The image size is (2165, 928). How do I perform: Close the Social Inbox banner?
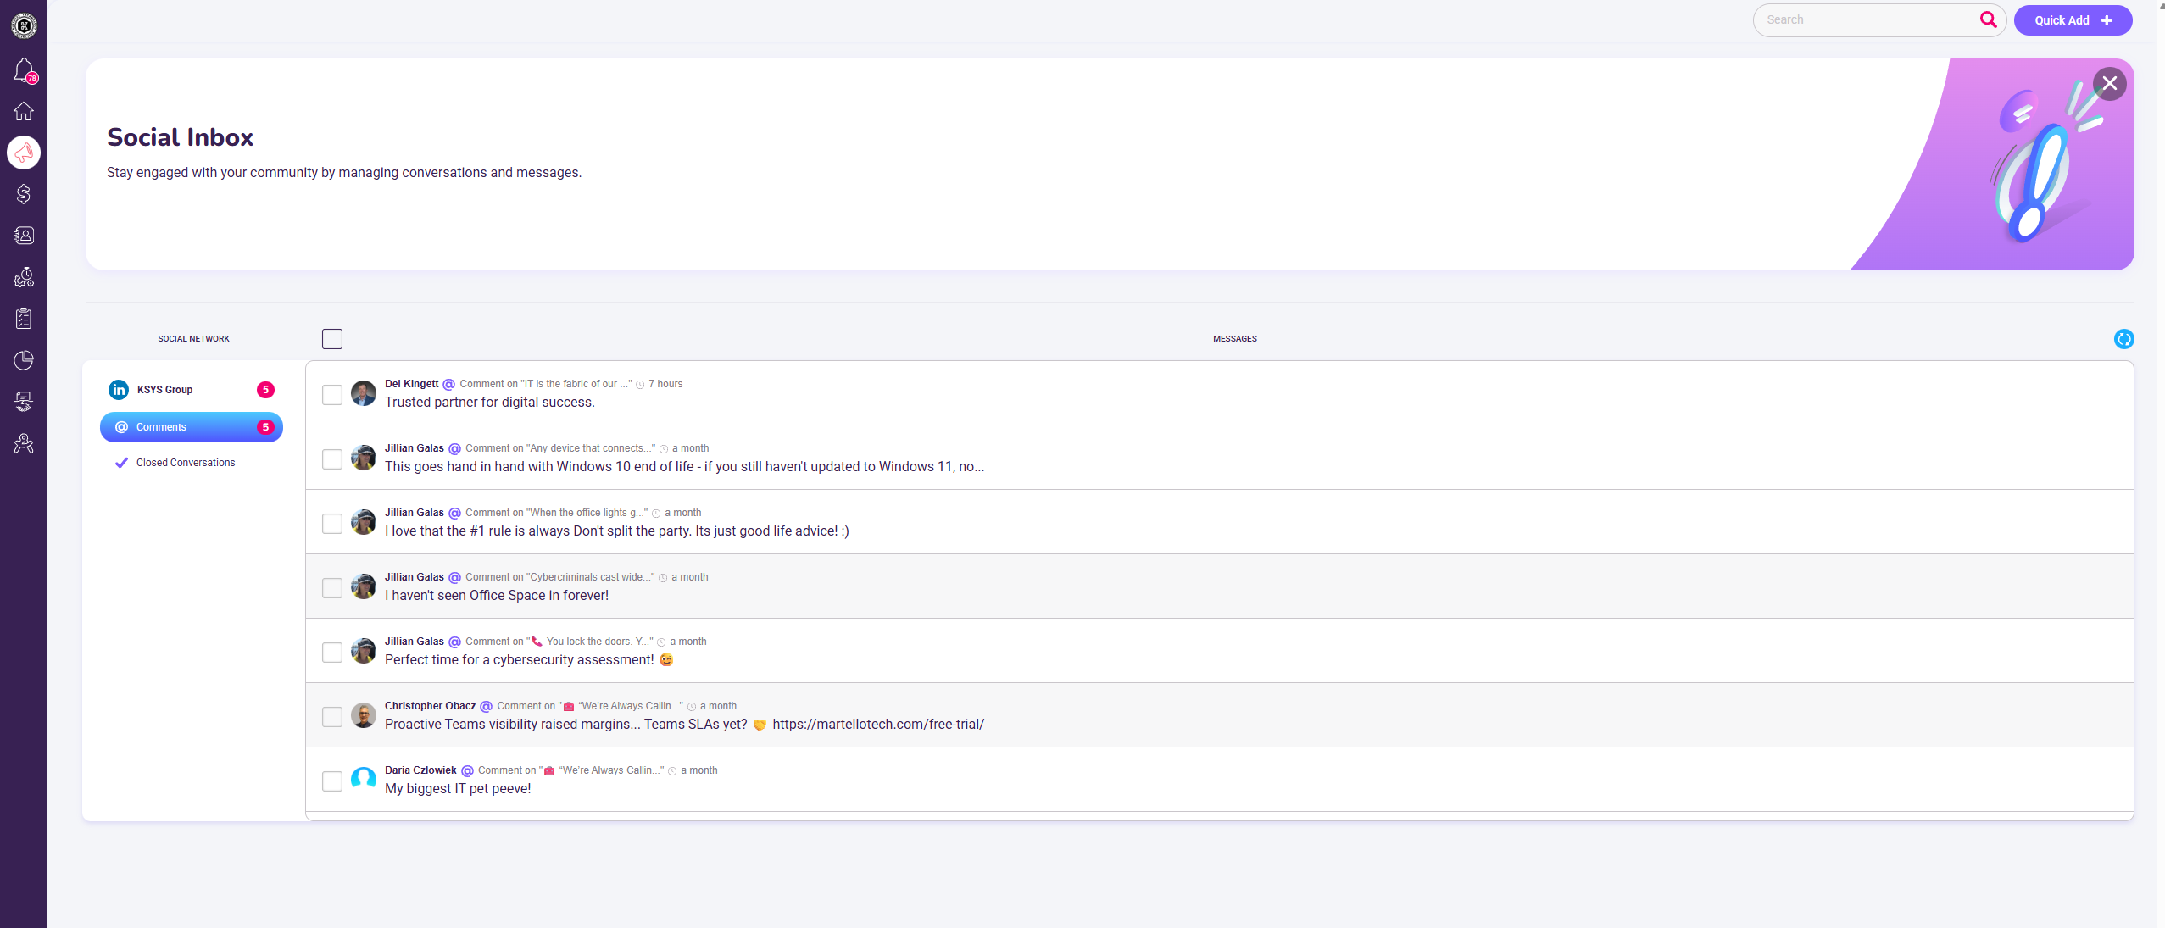pos(2109,83)
